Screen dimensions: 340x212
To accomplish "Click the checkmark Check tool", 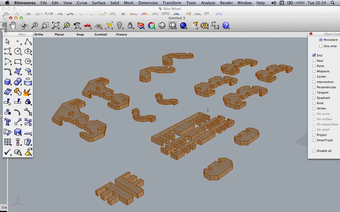I will (x=7, y=152).
